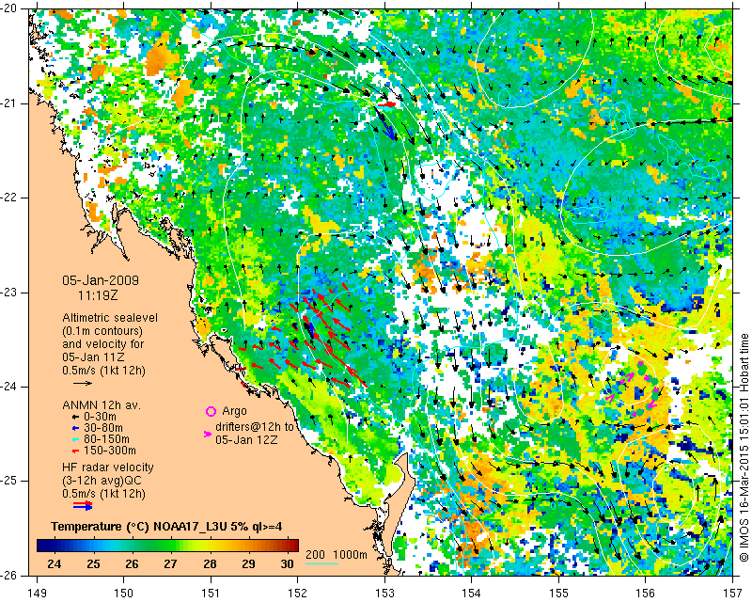Click the 'drifters@12h to' legend text
The width and height of the screenshot is (752, 602).
[x=255, y=427]
